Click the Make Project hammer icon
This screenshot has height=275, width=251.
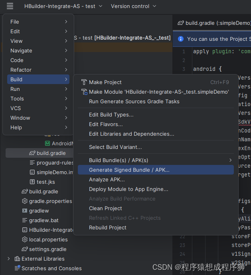pyautogui.click(x=84, y=82)
